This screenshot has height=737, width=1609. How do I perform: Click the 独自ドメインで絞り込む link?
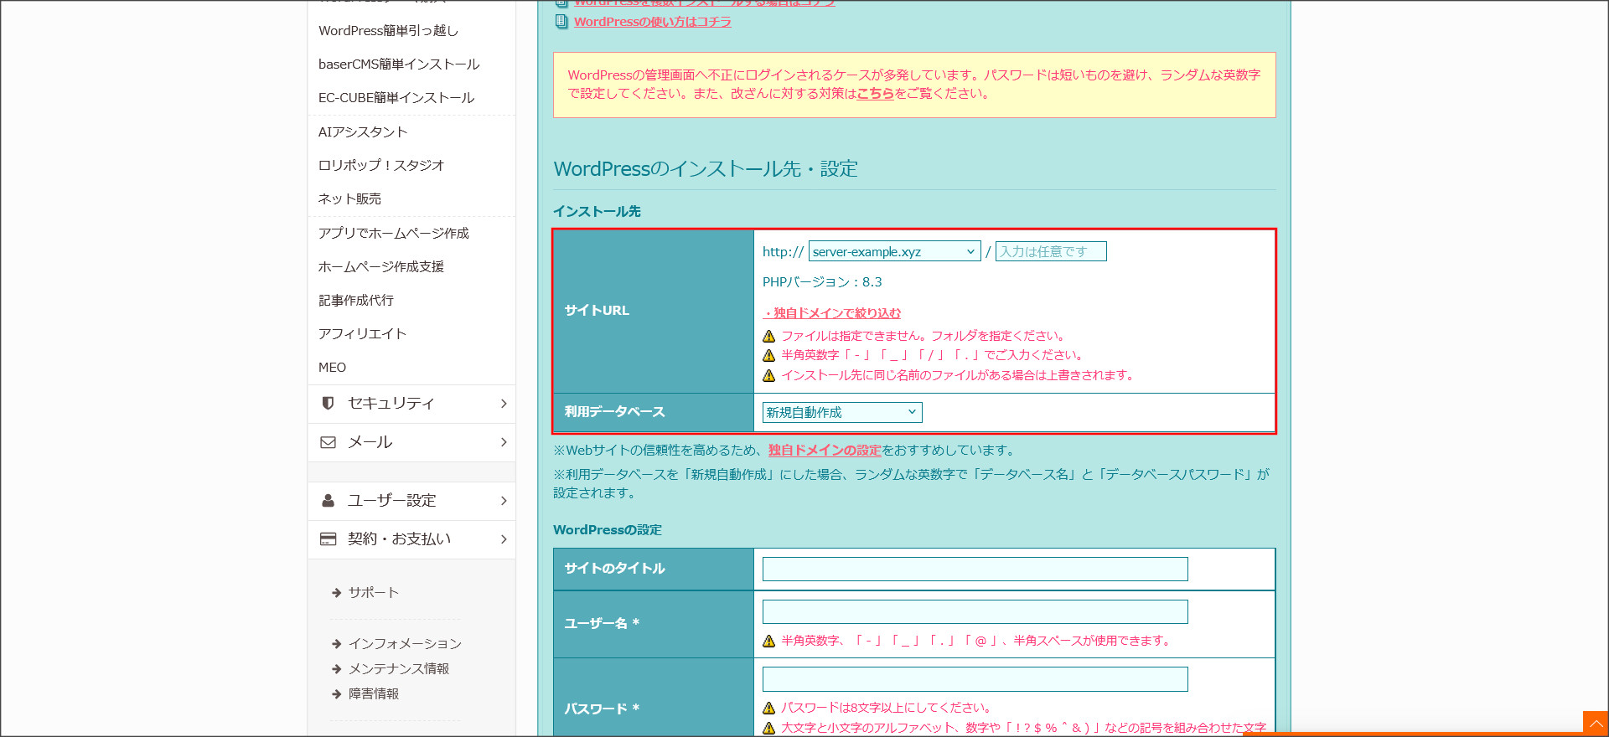(x=831, y=313)
